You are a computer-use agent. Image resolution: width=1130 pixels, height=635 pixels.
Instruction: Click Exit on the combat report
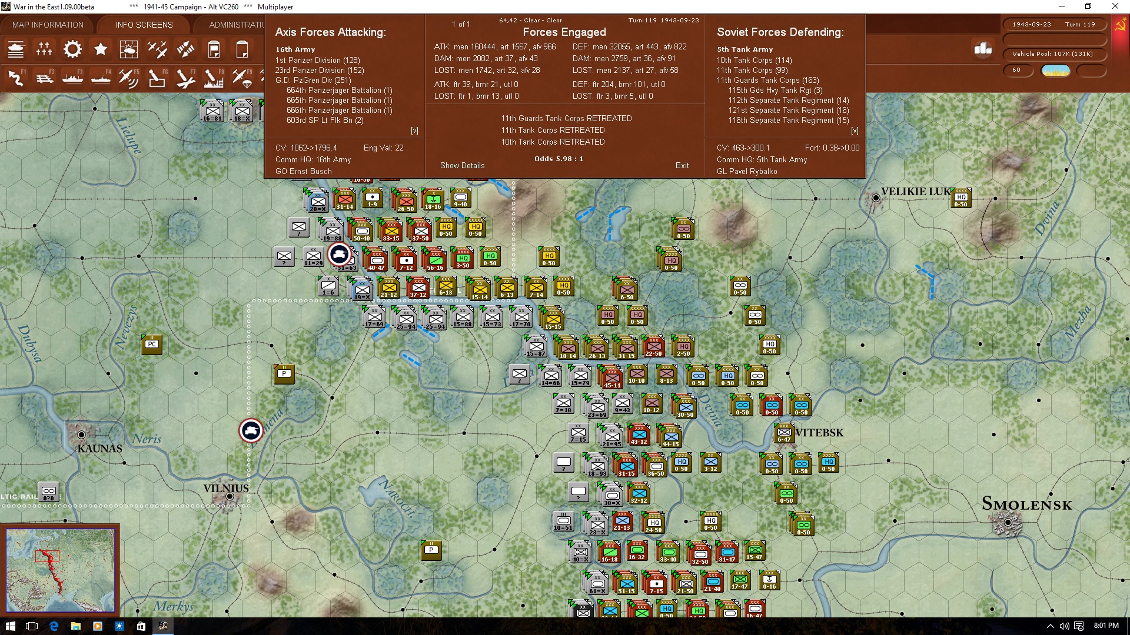[682, 165]
